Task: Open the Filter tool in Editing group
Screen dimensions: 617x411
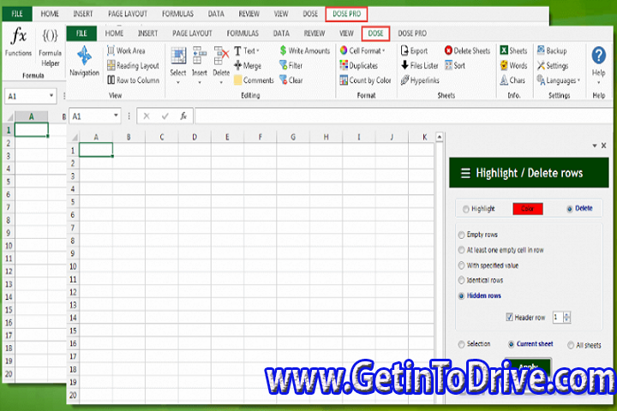Action: 291,65
